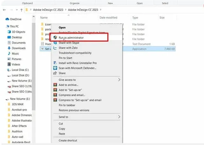Choose Restore previous versions

coord(74,110)
